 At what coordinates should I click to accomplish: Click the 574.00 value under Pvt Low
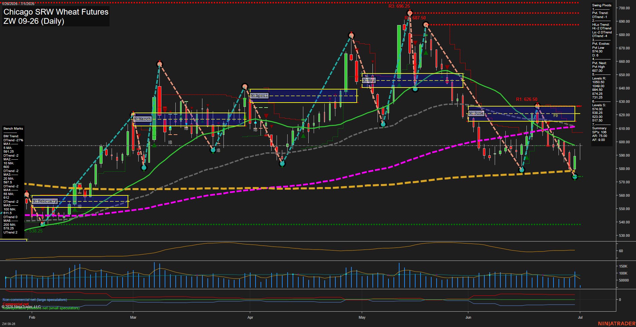click(x=597, y=51)
